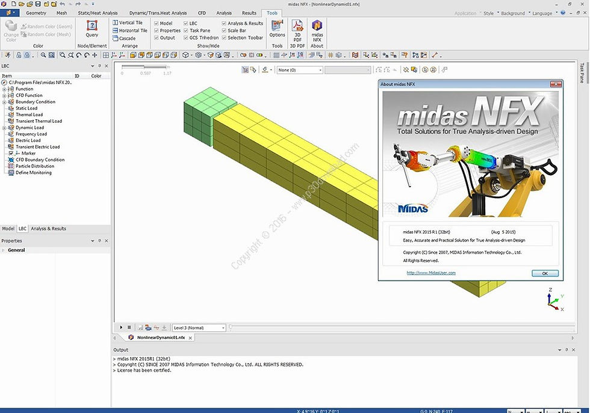Toggle the Output show/hide checkbox
Viewport: 590px width, 413px height.
tap(157, 37)
